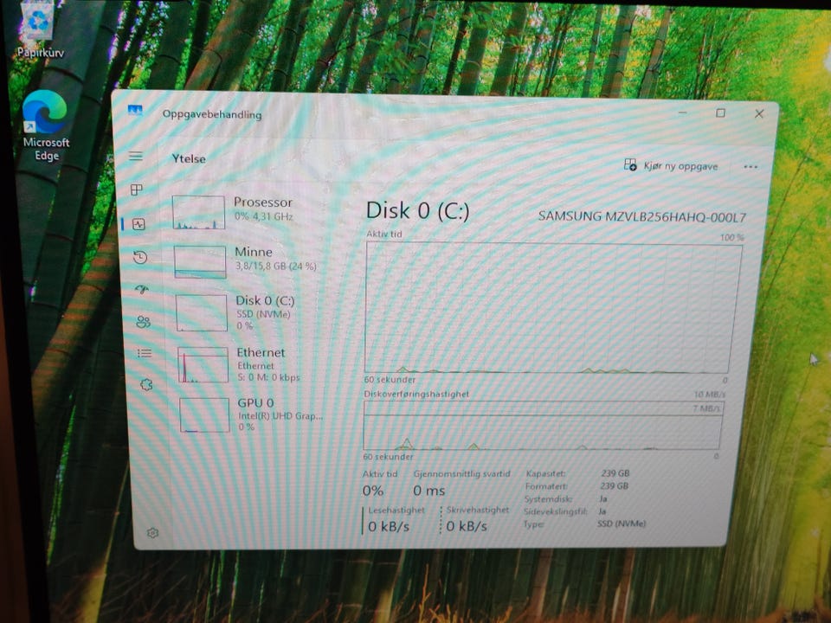The height and width of the screenshot is (623, 831).
Task: Open the App history sidebar icon
Action: (140, 258)
